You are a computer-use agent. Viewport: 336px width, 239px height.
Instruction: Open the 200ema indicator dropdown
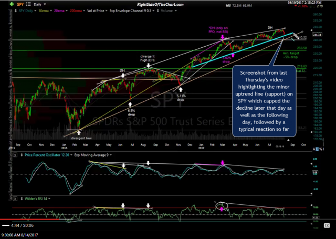tap(84, 11)
